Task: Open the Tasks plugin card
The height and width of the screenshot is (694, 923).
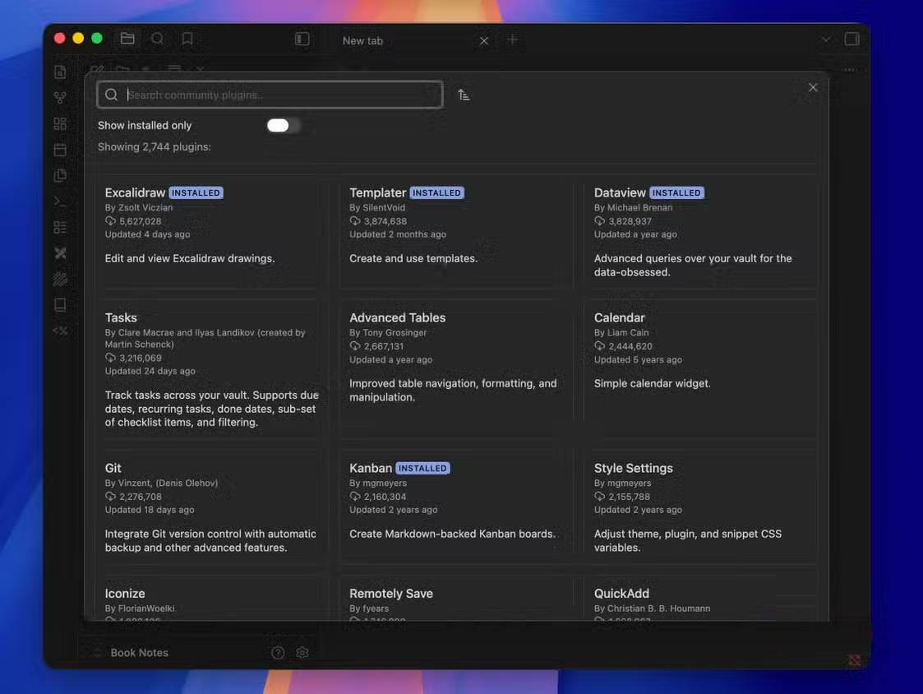Action: [x=212, y=368]
